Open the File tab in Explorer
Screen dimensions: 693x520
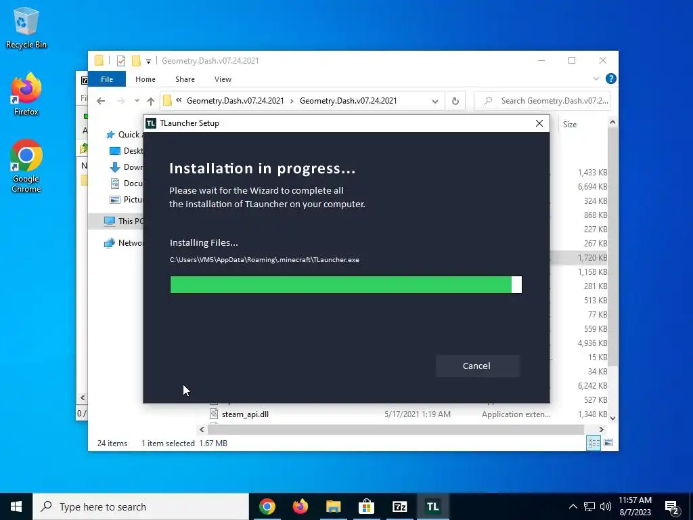(107, 79)
